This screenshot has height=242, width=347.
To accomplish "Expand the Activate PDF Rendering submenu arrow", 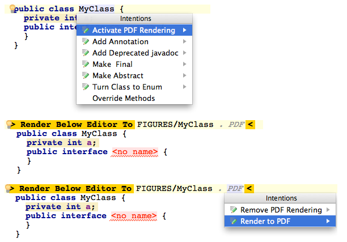I will click(185, 30).
